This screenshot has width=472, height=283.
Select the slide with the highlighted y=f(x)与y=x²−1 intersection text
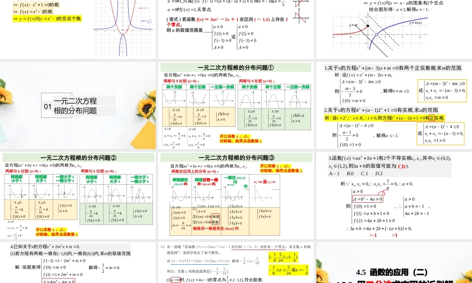78,29
